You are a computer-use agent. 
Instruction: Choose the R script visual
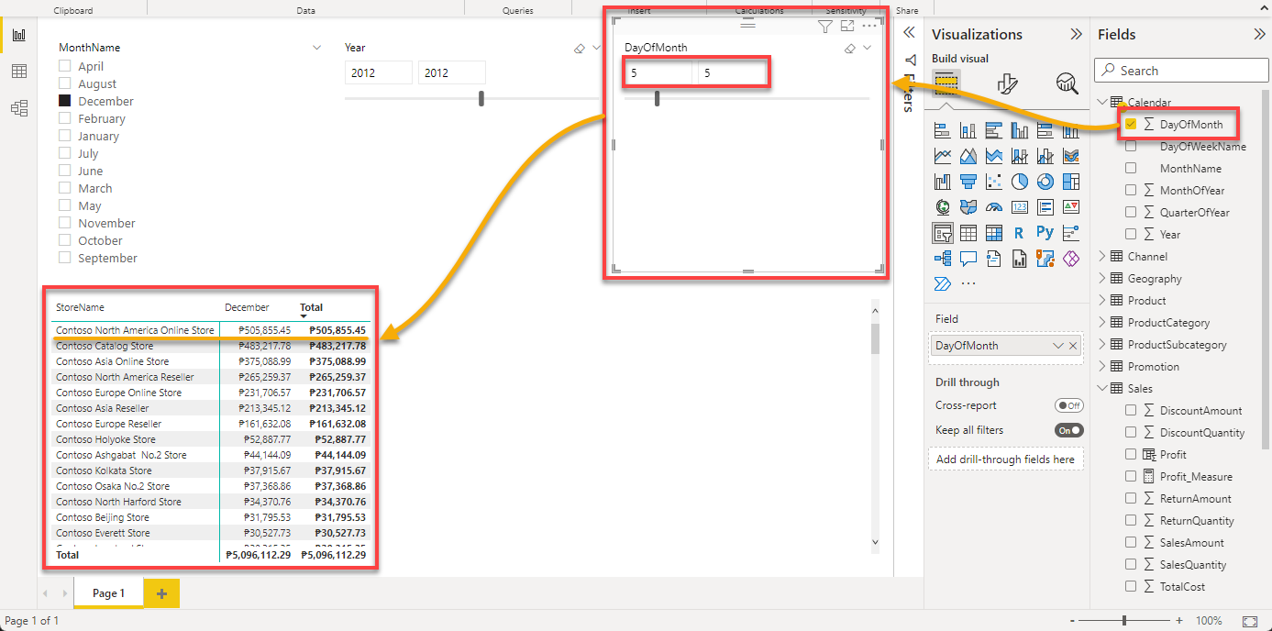point(1019,233)
